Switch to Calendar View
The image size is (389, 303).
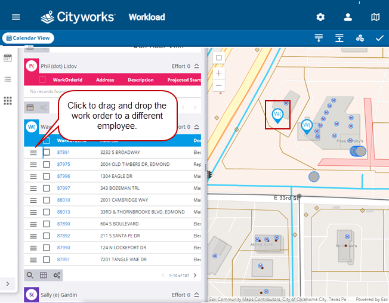[x=28, y=38]
